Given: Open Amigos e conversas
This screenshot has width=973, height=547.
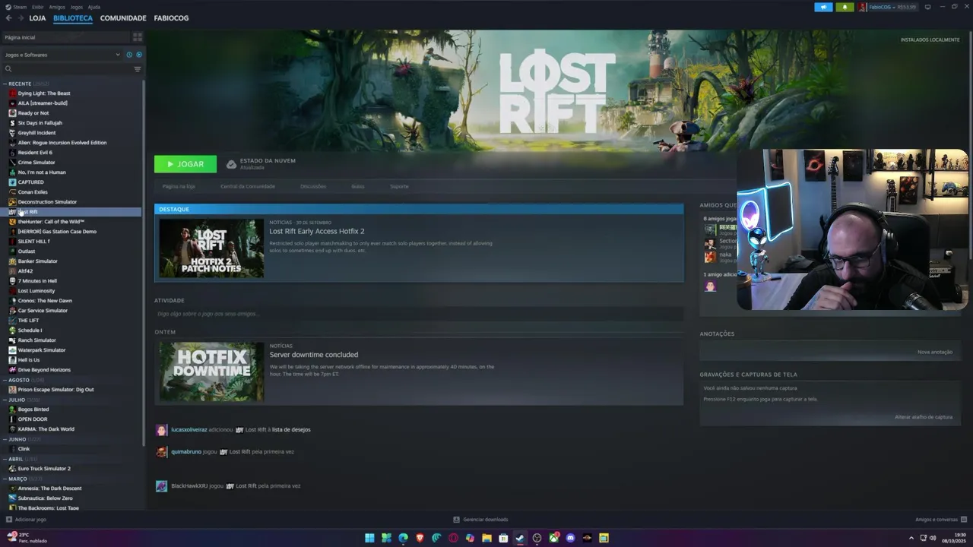Looking at the screenshot, I should click(940, 520).
